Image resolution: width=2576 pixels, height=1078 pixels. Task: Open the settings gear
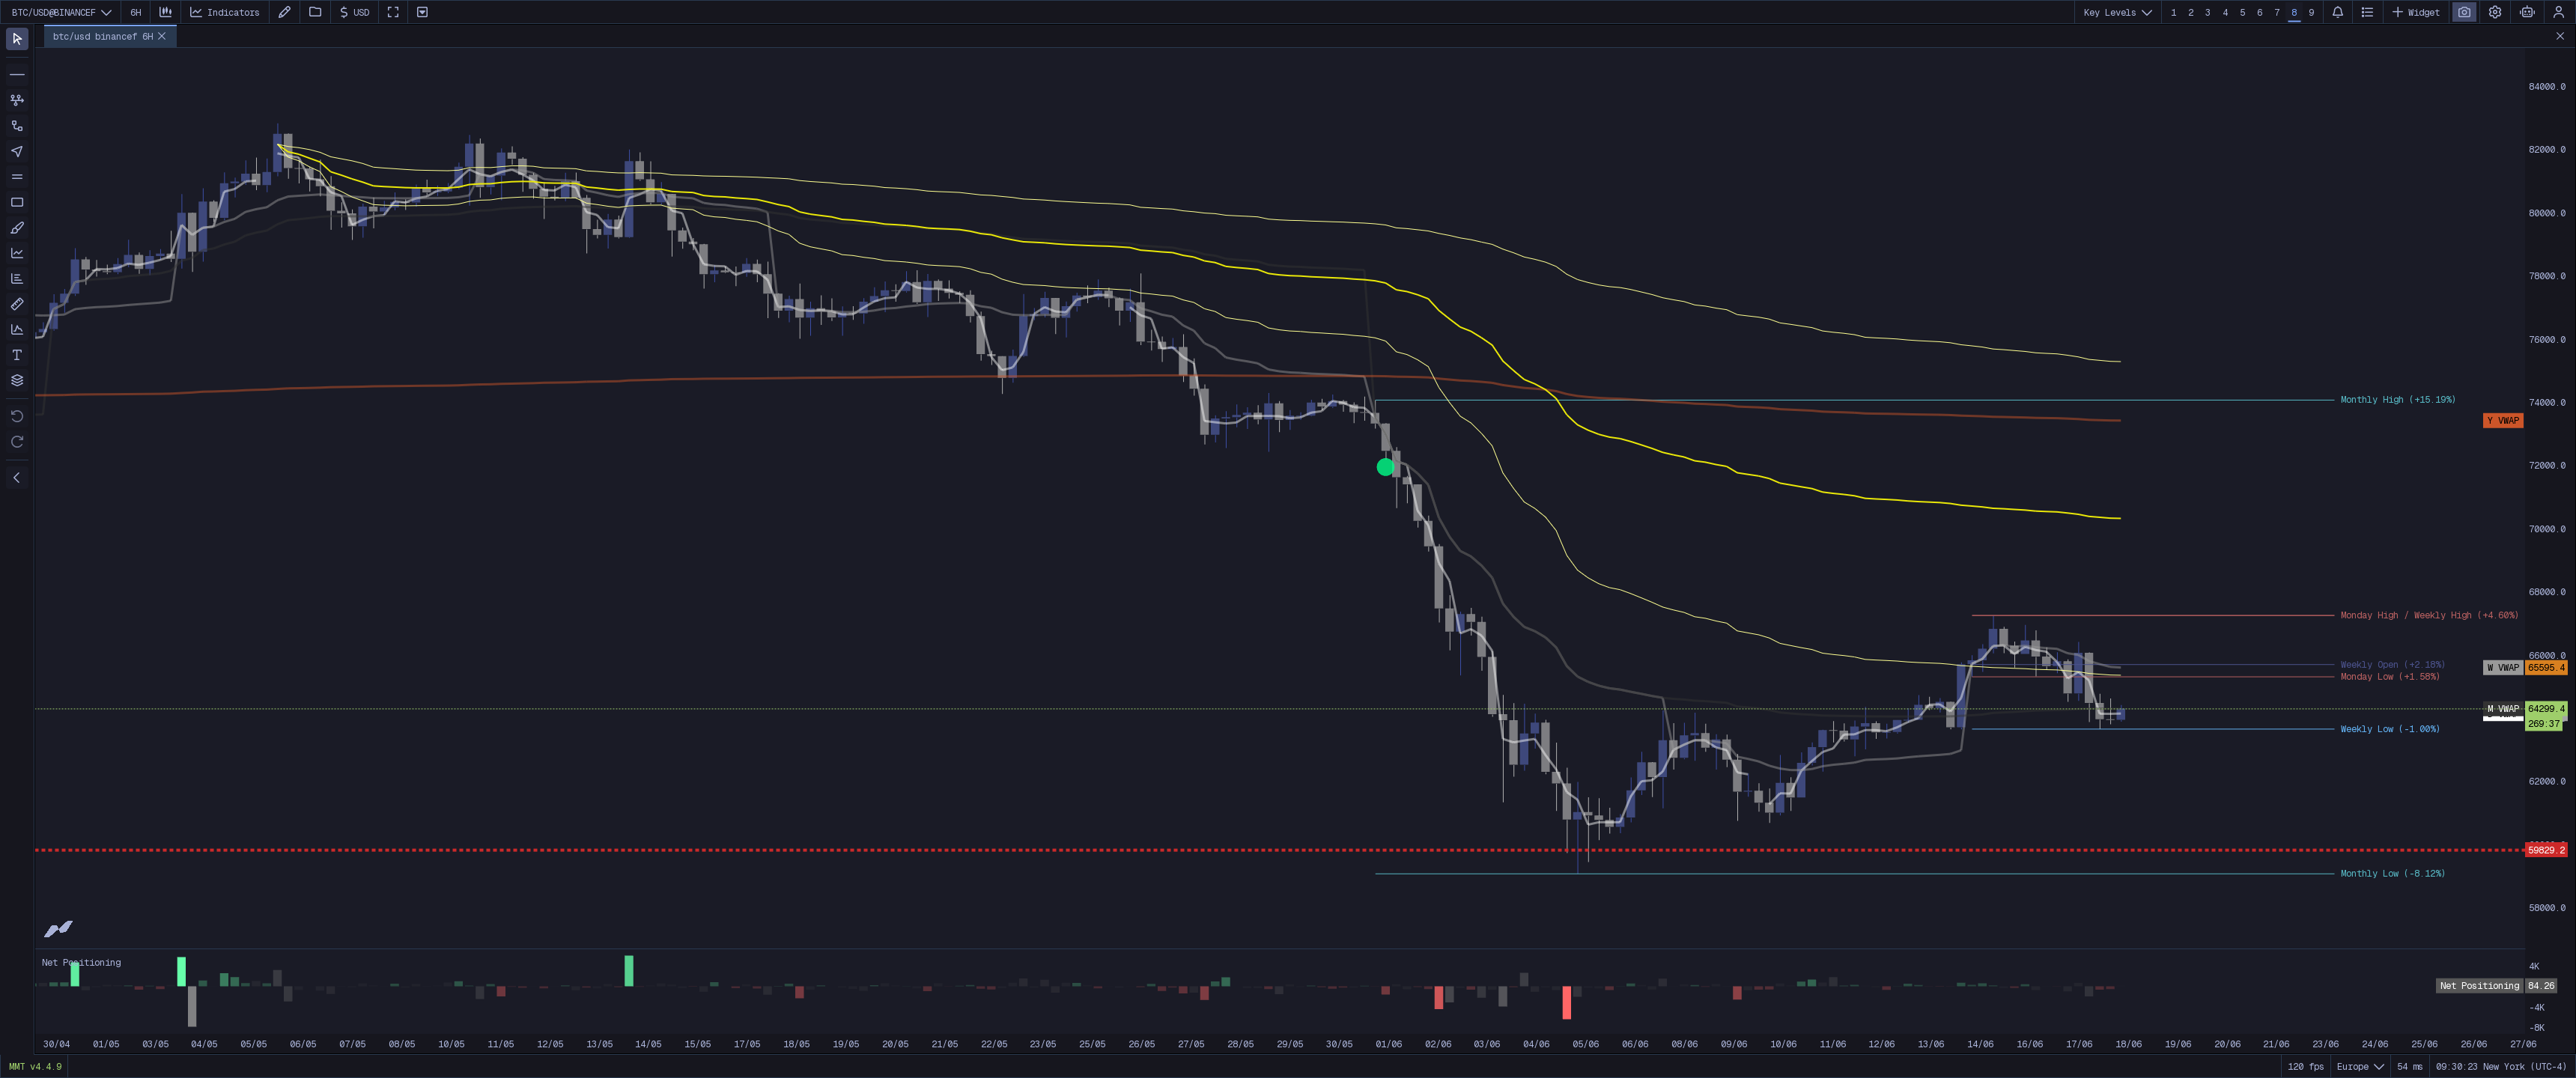(x=2495, y=12)
